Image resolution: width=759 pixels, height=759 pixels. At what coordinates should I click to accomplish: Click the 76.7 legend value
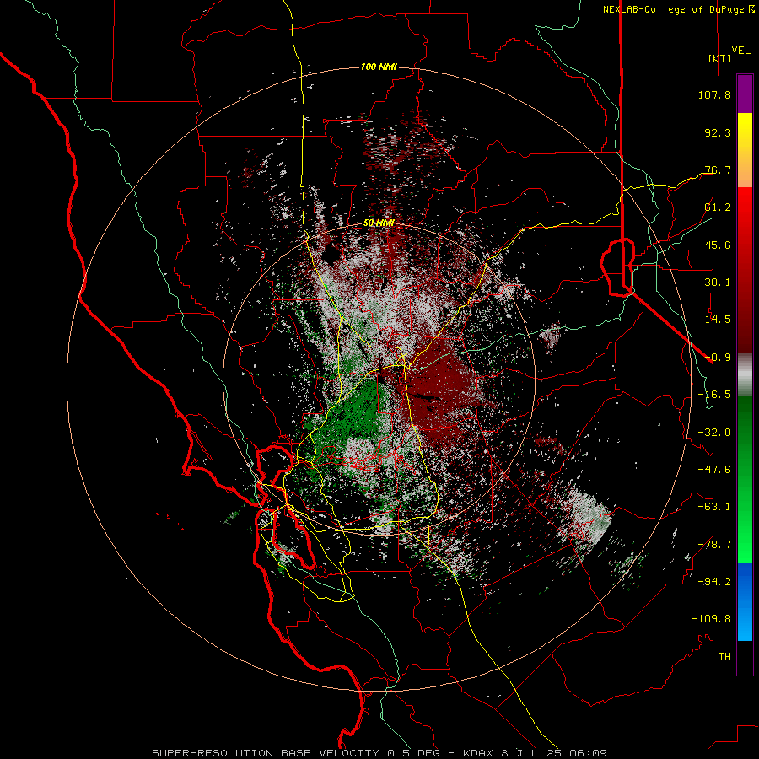(x=718, y=170)
